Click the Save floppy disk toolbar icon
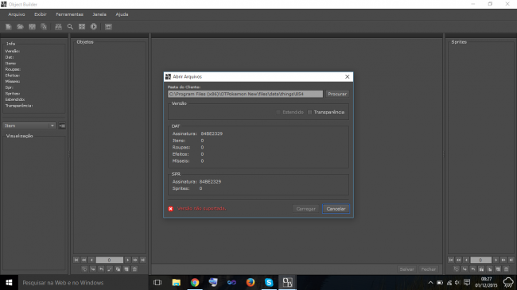This screenshot has width=517, height=290. pos(32,27)
